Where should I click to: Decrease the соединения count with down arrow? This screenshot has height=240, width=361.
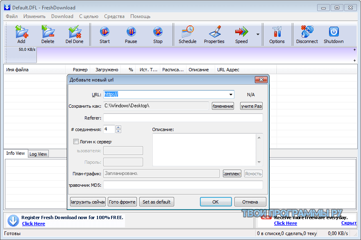point(118,131)
